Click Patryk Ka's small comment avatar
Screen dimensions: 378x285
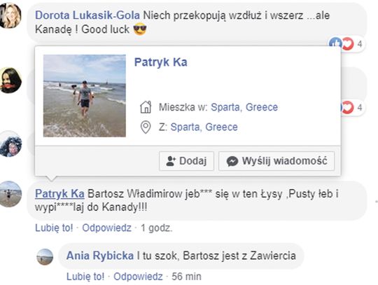point(10,194)
